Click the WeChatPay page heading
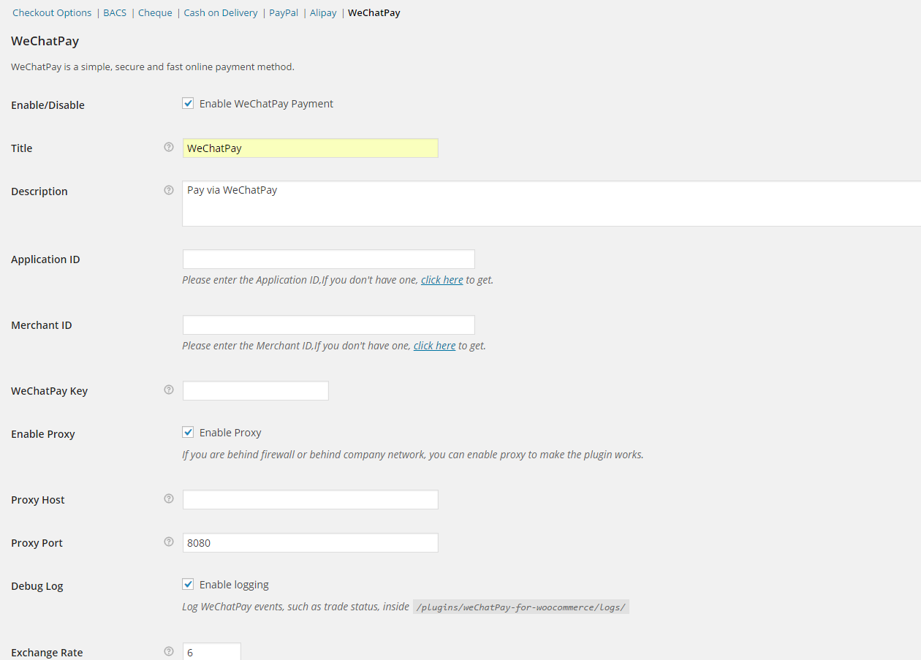 tap(45, 41)
